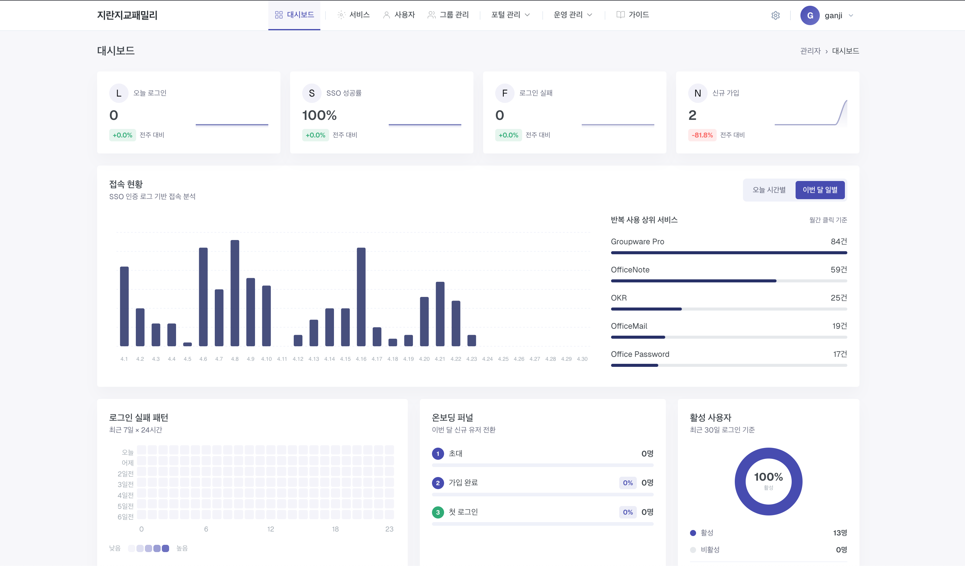Click the 100% active users donut chart
Screen dimensions: 965x566
(769, 482)
